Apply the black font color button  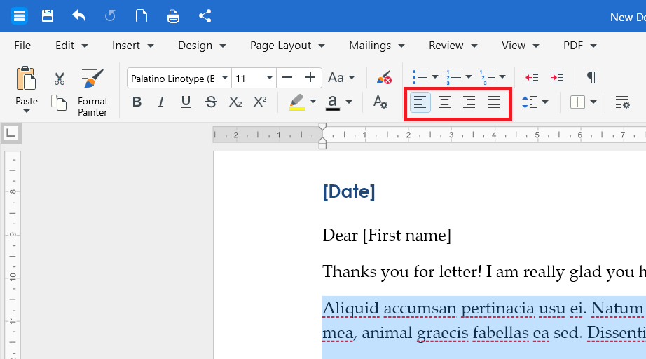click(333, 102)
